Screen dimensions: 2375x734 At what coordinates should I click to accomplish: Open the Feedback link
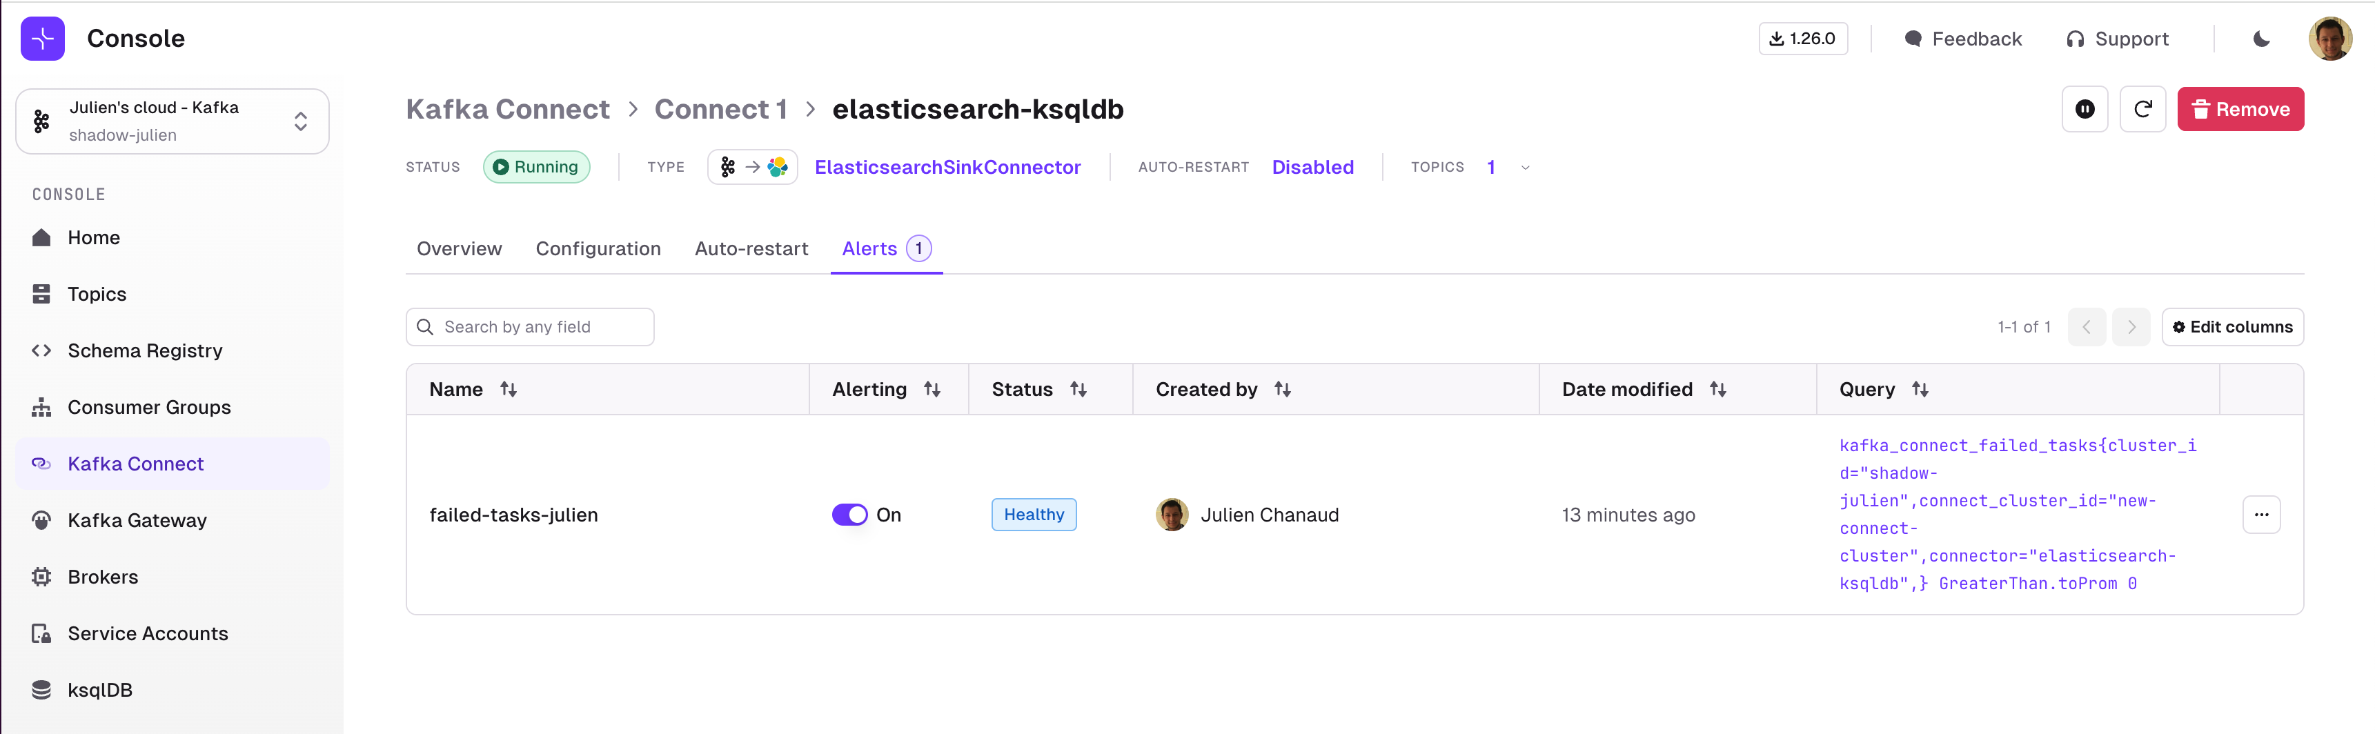[1963, 39]
